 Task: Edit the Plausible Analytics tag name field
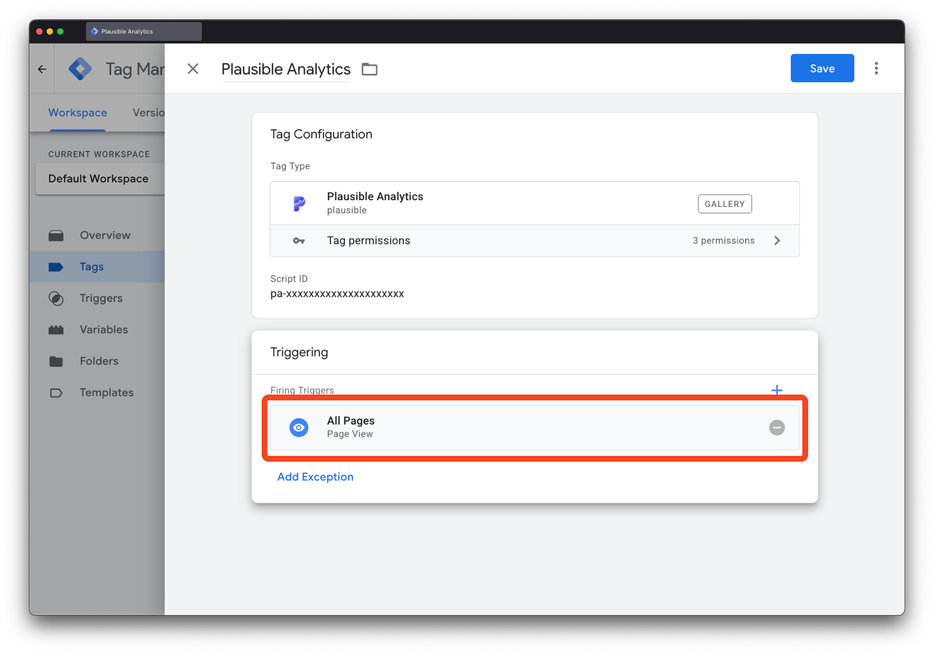click(x=285, y=69)
